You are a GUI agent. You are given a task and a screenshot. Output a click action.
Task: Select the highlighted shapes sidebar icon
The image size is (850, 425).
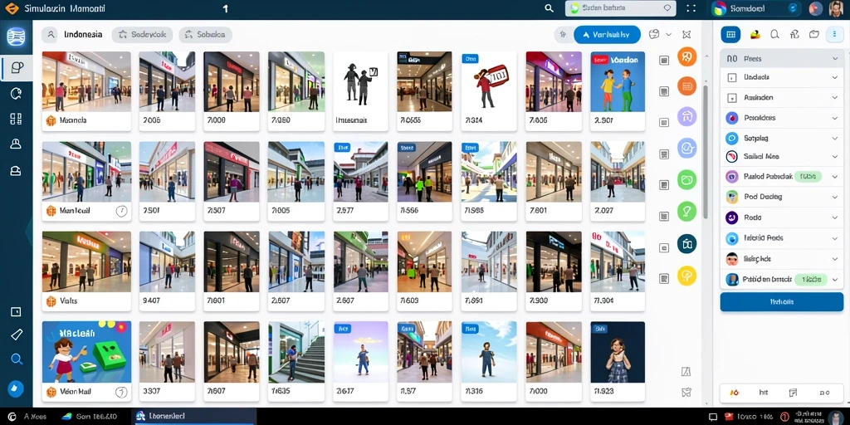[17, 67]
